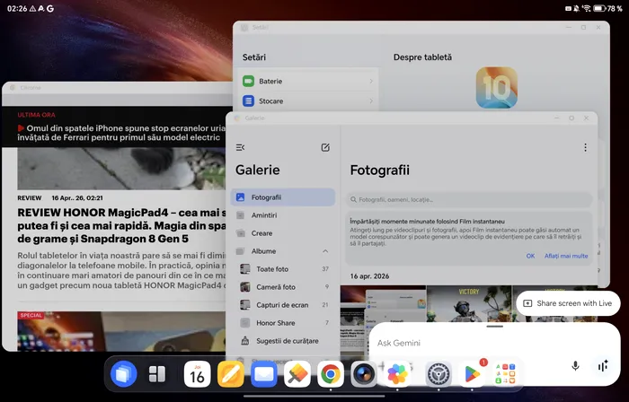Open the Bateria arrow in Setări
Viewport: 629px width, 402px height.
[371, 82]
